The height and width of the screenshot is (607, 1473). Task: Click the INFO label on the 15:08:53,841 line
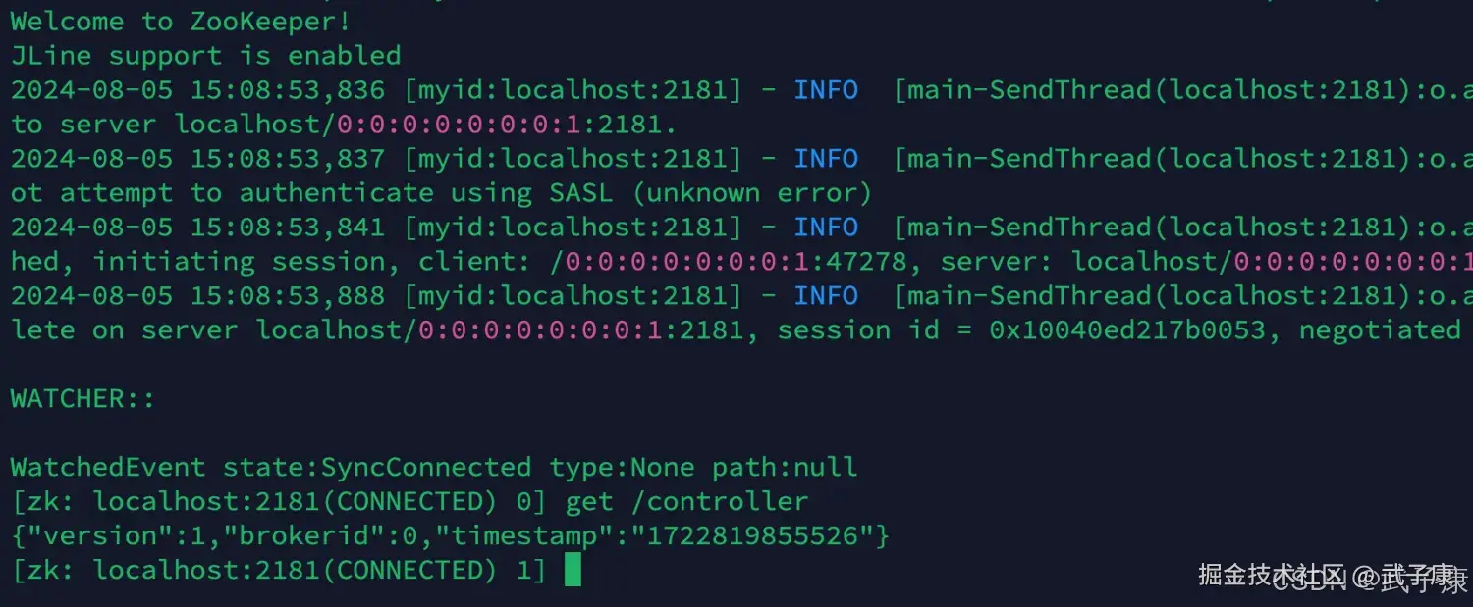(x=826, y=228)
